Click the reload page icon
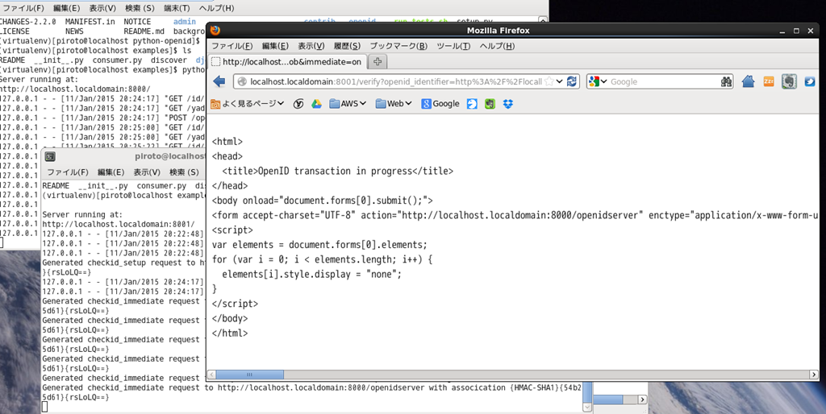 (x=573, y=81)
